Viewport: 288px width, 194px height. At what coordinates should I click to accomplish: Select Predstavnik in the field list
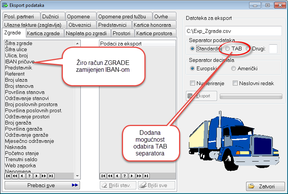pyautogui.click(x=18, y=68)
